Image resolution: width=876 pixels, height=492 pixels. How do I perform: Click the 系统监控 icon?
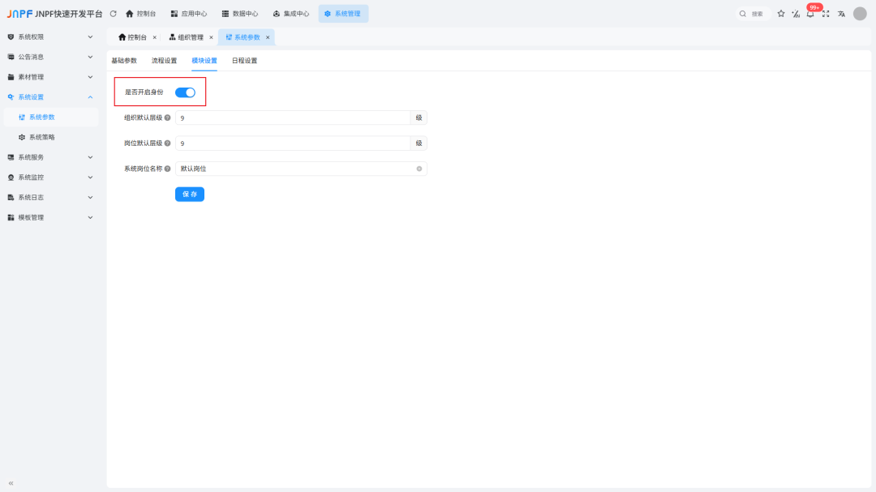pyautogui.click(x=11, y=178)
